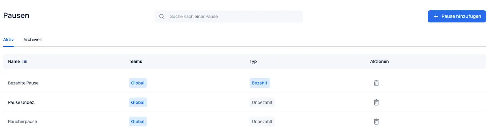The height and width of the screenshot is (134, 491).
Task: Focus the Suche nach einer Pause field
Action: [229, 17]
